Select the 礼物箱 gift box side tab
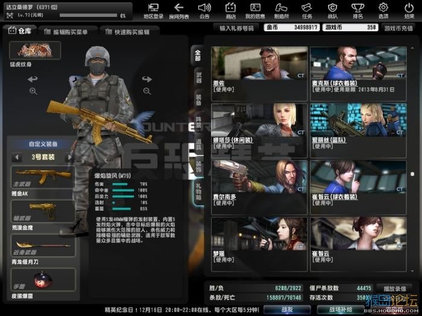Screen dimensions: 422x316 (198, 192)
